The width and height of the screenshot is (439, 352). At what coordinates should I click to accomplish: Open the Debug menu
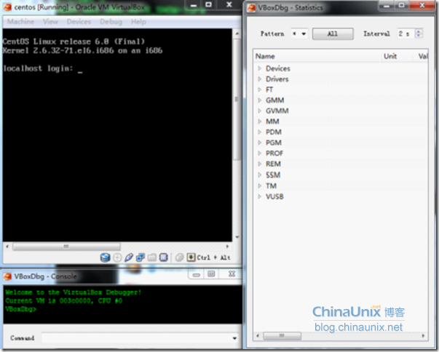tap(111, 22)
